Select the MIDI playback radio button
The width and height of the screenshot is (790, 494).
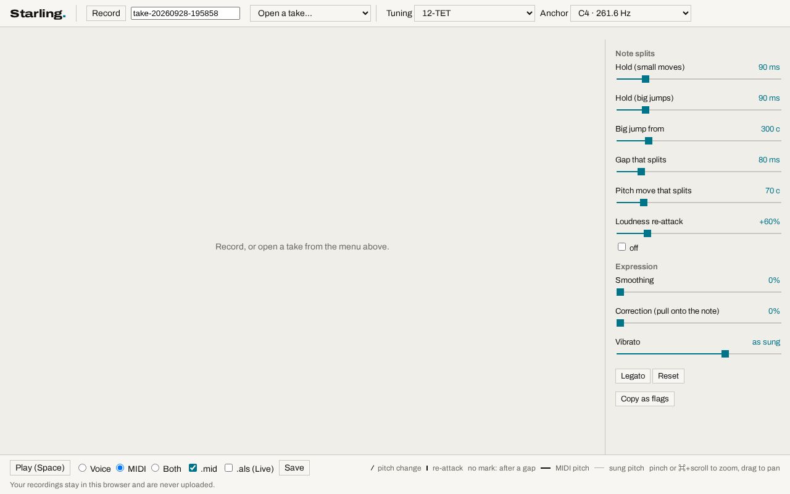click(x=120, y=468)
